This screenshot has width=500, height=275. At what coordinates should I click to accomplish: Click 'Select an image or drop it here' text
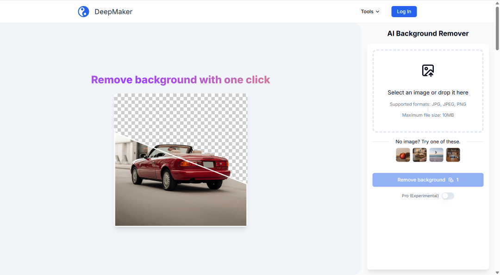(x=428, y=93)
